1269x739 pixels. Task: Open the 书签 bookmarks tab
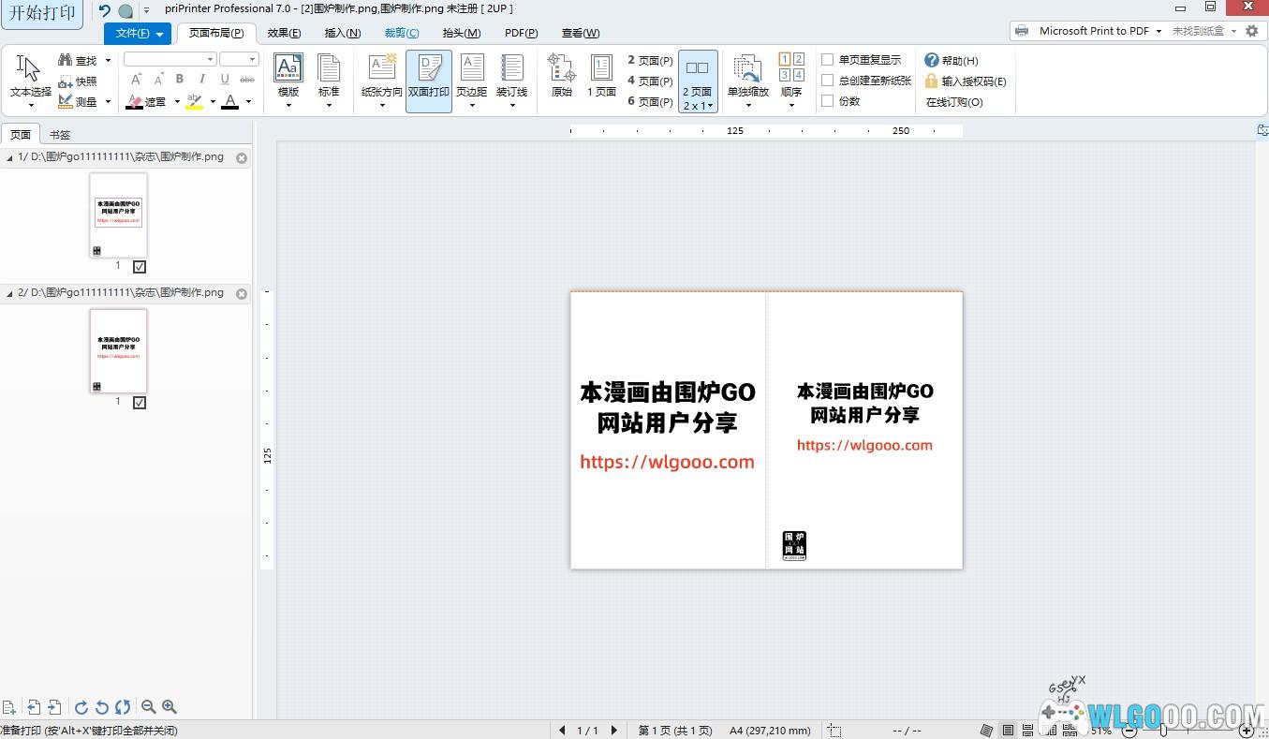[60, 134]
